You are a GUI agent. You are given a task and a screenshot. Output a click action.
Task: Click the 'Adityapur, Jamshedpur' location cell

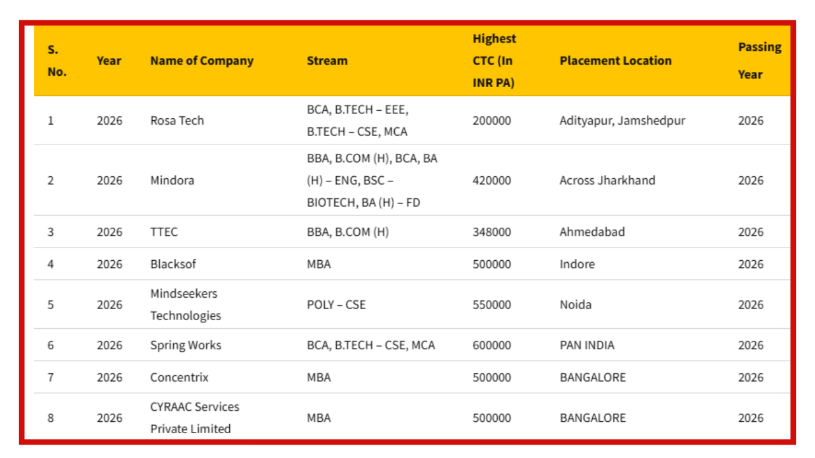click(622, 121)
